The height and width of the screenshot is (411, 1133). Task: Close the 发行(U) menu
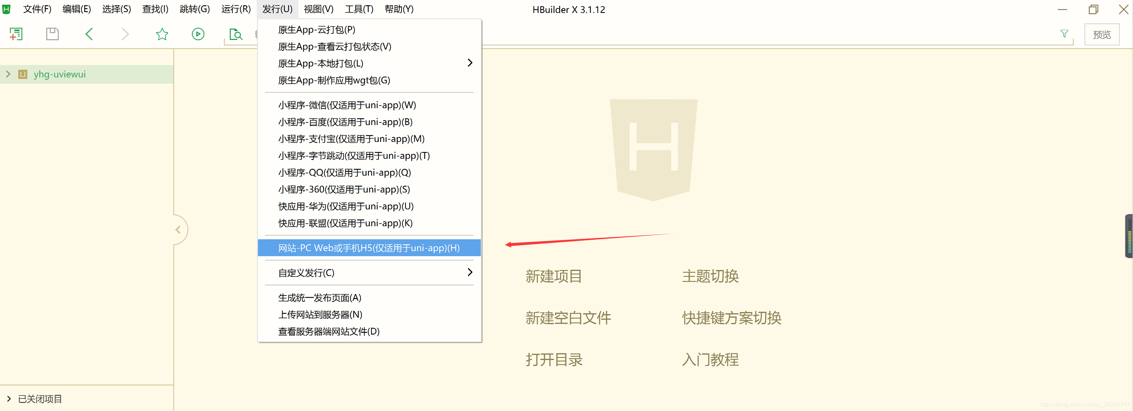tap(277, 9)
